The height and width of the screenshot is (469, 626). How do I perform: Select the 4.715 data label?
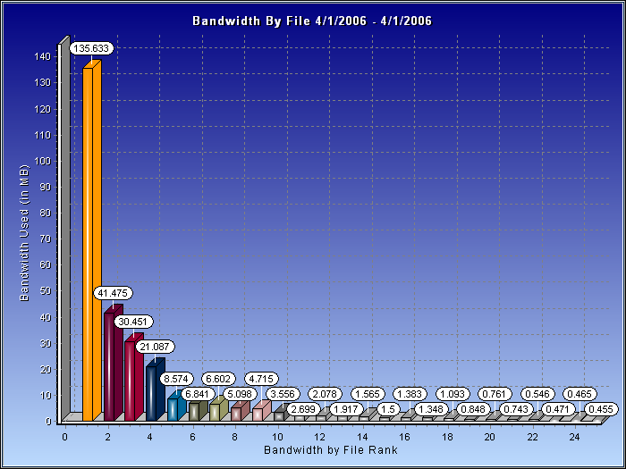tap(261, 379)
